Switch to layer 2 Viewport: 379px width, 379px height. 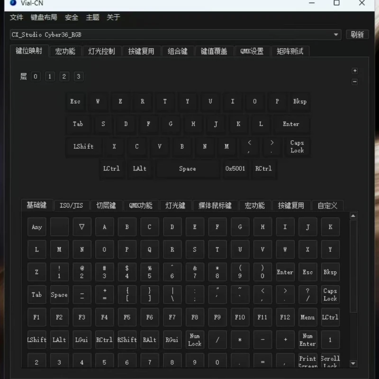coord(64,76)
